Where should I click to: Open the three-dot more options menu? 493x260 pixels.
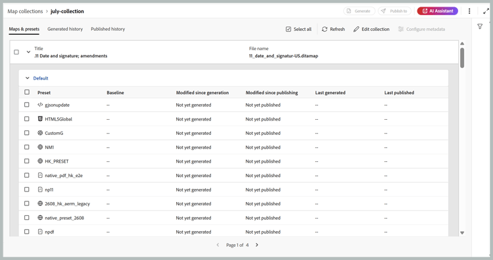[x=469, y=11]
